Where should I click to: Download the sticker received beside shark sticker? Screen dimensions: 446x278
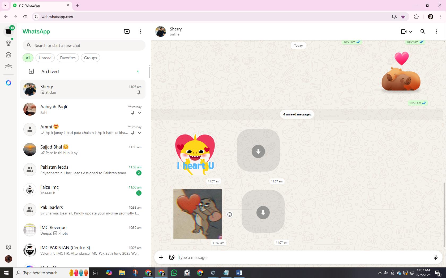(258, 151)
